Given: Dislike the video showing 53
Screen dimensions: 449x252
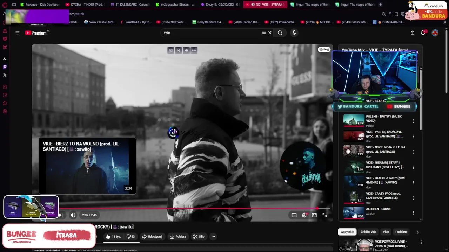Looking at the screenshot, I should pos(130,237).
